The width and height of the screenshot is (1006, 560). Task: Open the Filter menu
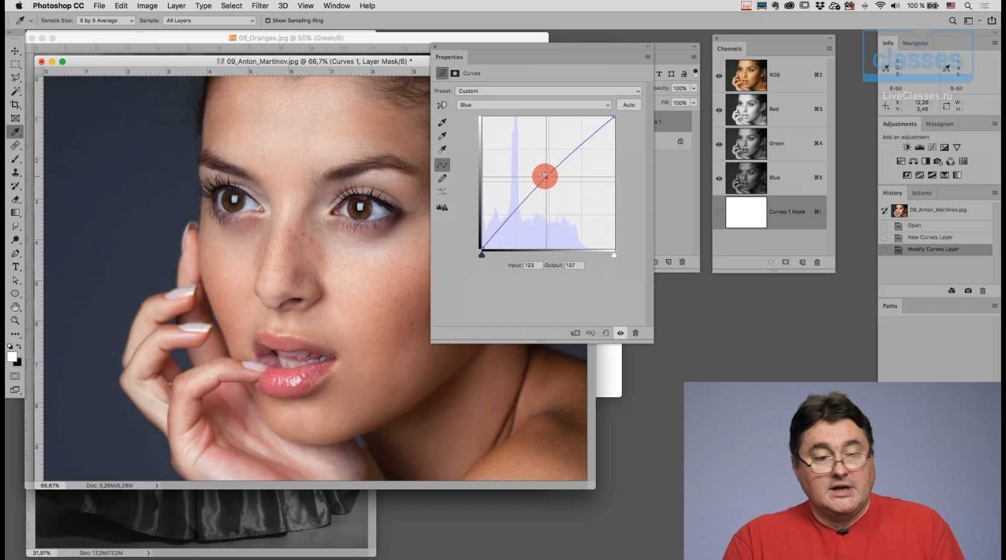click(x=260, y=6)
